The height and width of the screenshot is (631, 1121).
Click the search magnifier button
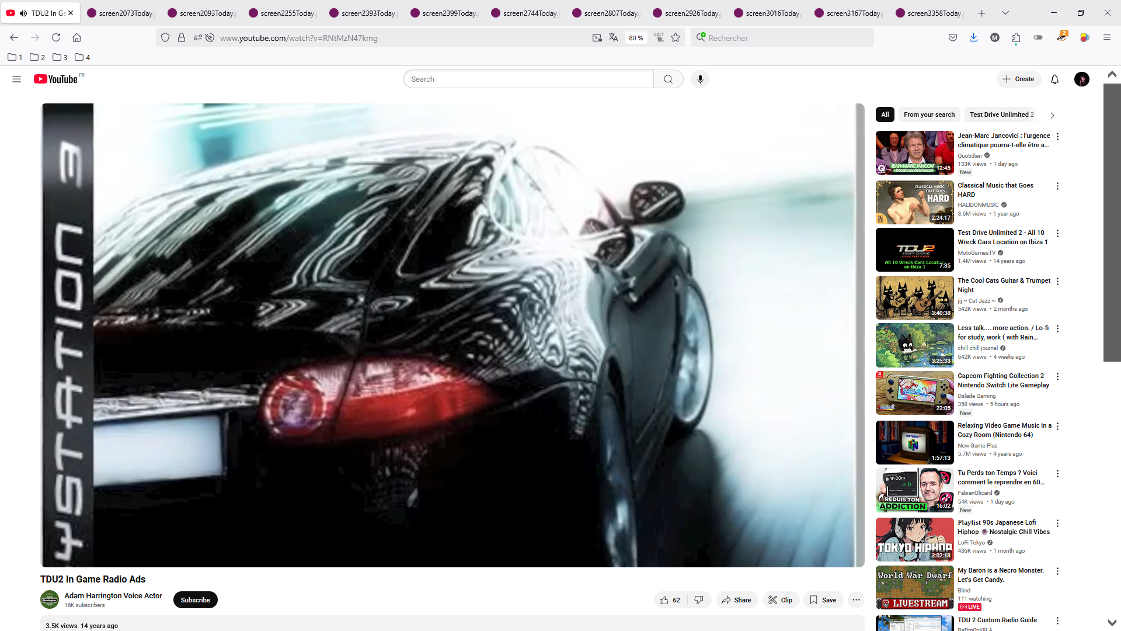[x=668, y=79]
